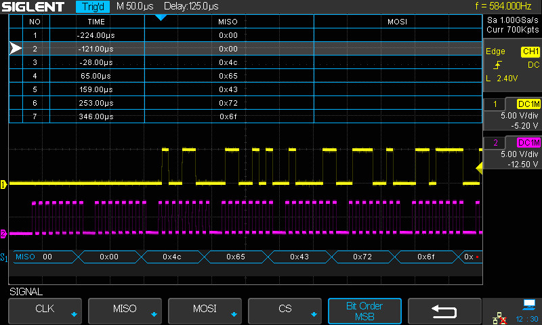Click the magenta channel 2 ground marker

pyautogui.click(x=3, y=234)
